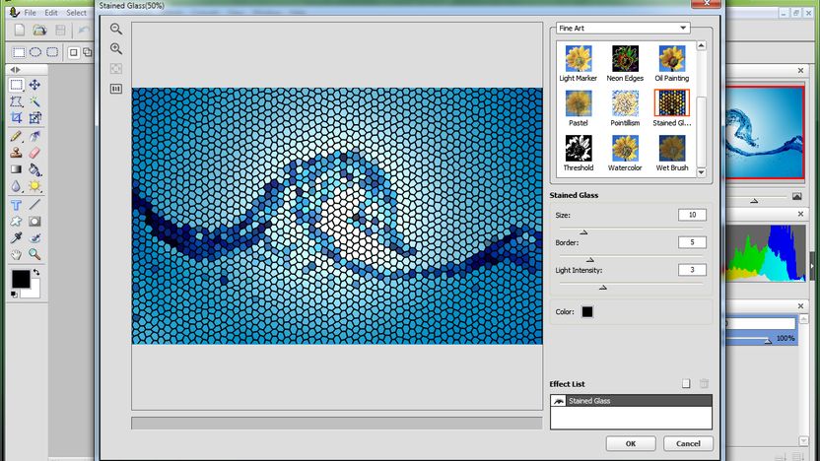Click the New document icon in the main toolbar
Viewport: 820px width, 461px height.
[20, 30]
